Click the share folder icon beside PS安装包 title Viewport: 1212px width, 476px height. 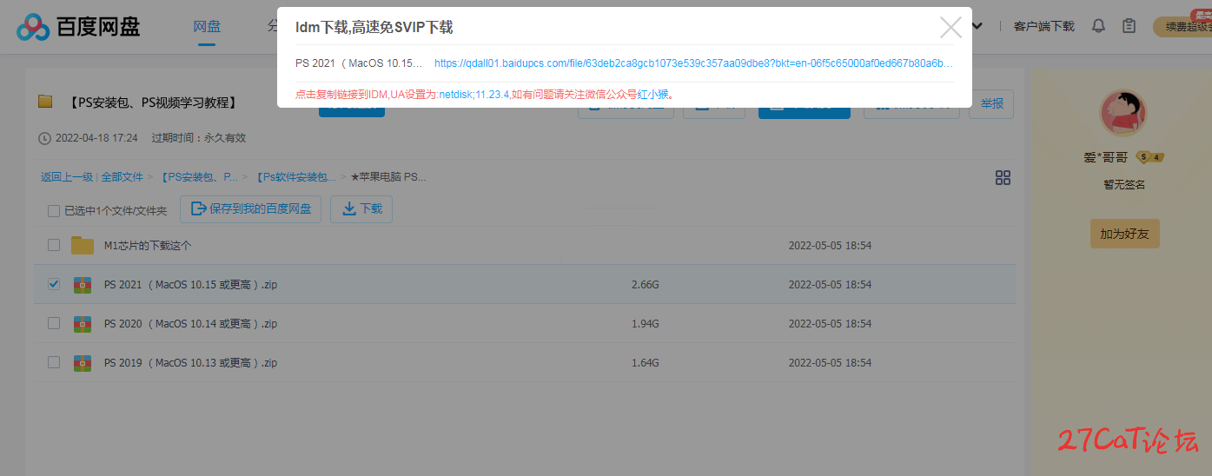pyautogui.click(x=45, y=102)
